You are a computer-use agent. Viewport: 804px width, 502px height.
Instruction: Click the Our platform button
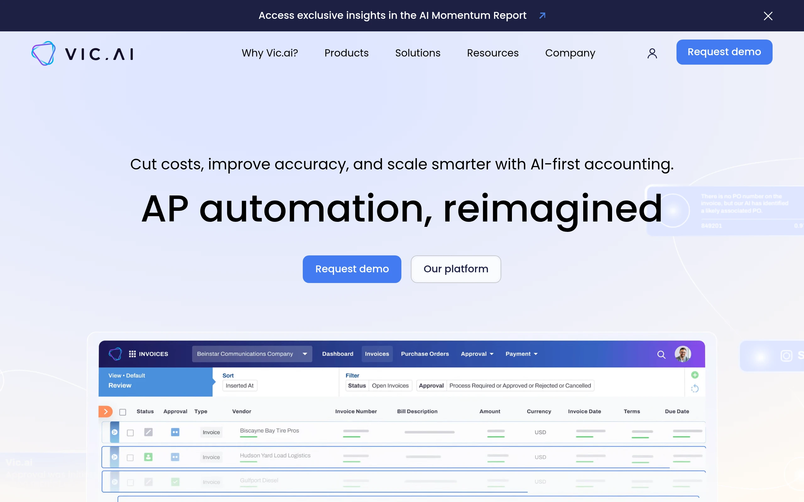pyautogui.click(x=456, y=269)
